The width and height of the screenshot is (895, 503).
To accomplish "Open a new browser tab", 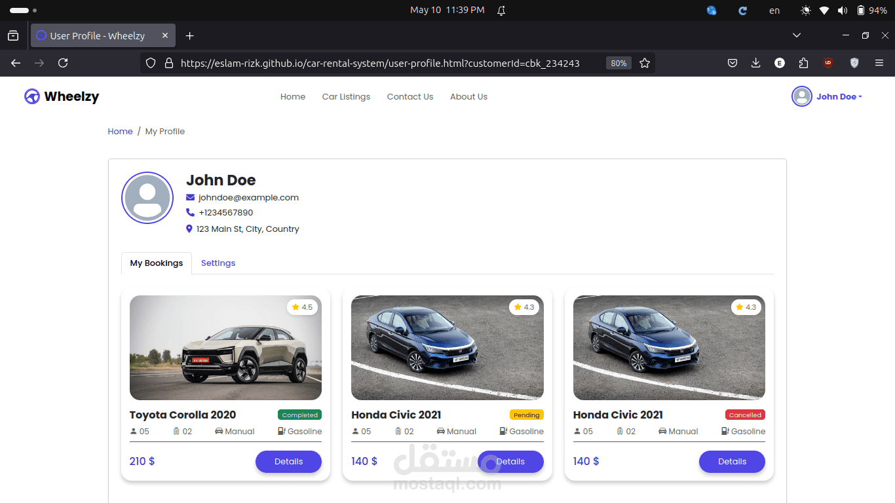I will click(x=189, y=36).
